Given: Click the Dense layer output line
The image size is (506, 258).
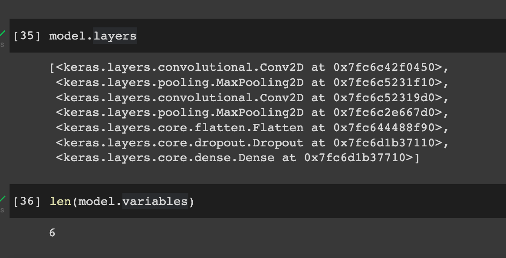Looking at the screenshot, I should point(238,158).
